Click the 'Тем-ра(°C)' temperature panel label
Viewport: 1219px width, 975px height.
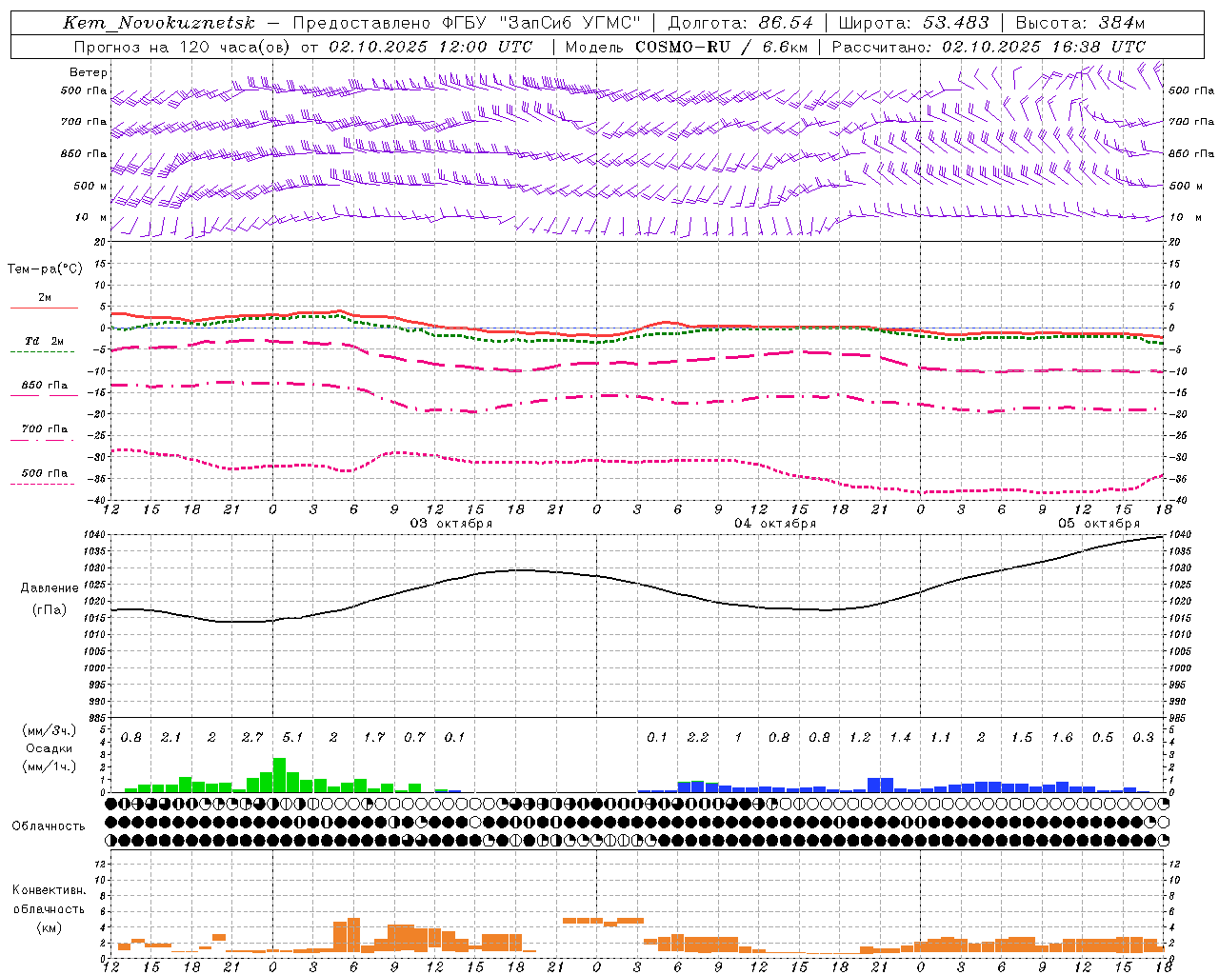click(x=45, y=269)
